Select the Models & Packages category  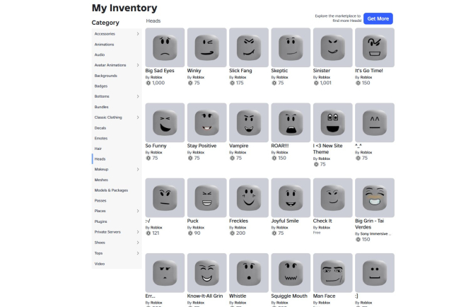(111, 190)
